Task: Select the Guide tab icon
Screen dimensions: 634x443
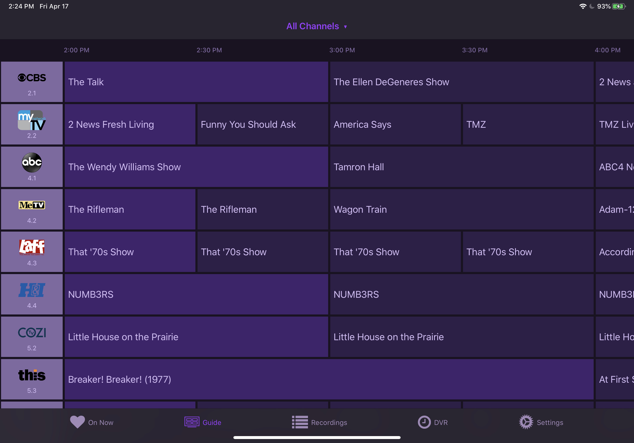Action: click(192, 422)
